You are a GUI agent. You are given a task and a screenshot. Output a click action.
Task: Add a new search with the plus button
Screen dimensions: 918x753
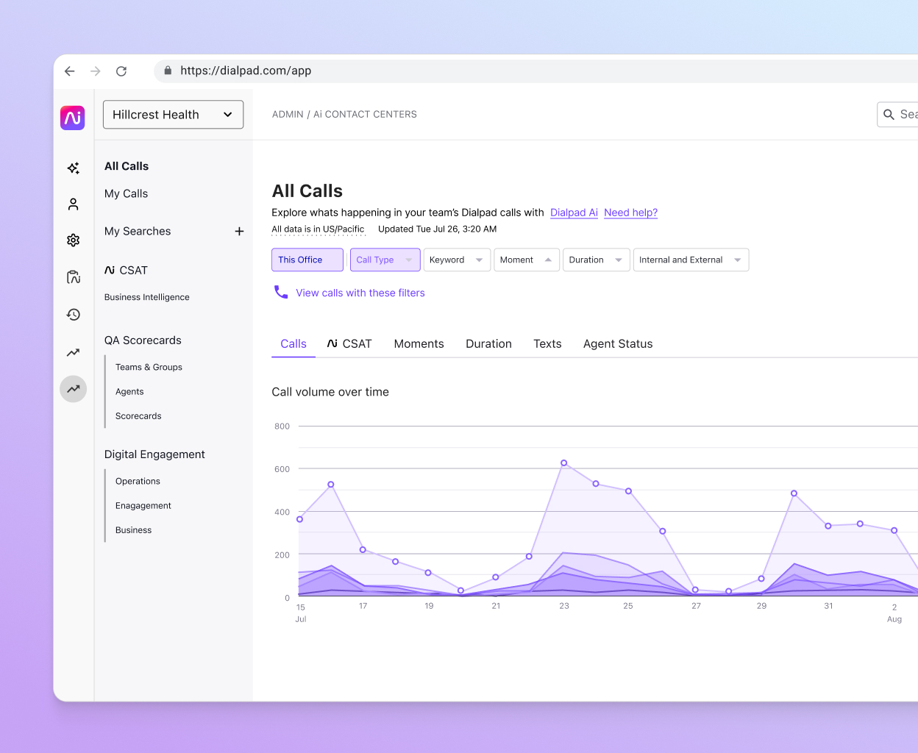coord(239,231)
